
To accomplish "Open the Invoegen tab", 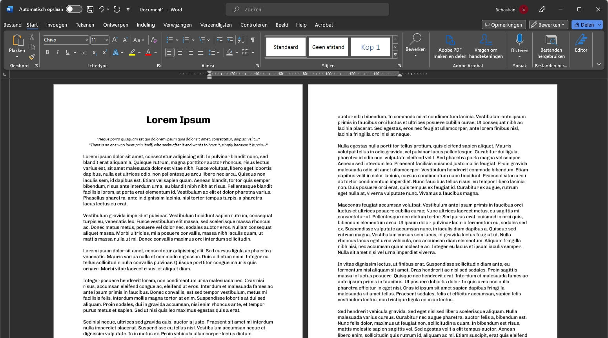I will click(x=56, y=25).
